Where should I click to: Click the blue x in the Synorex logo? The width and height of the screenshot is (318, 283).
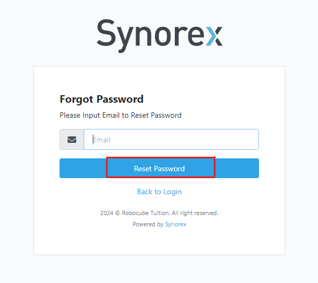215,36
